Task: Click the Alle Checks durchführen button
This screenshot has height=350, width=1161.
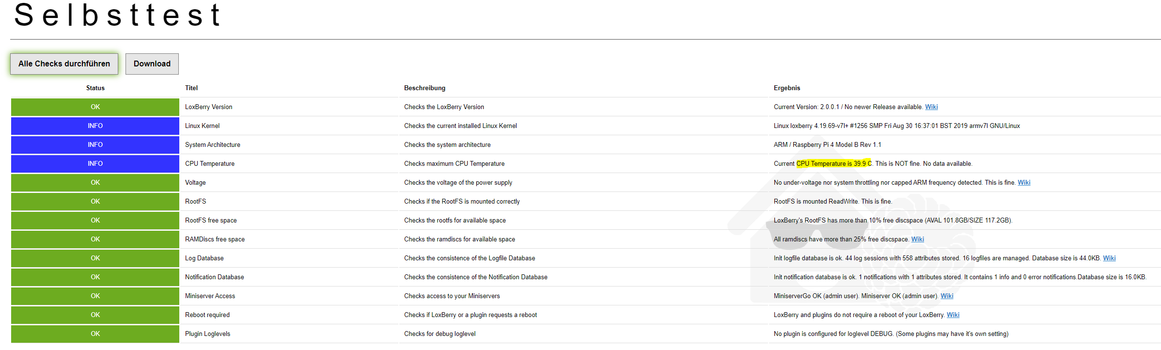Action: (x=64, y=64)
